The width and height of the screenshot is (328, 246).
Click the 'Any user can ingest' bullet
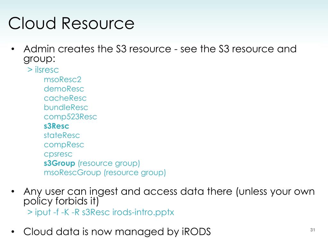click(169, 196)
